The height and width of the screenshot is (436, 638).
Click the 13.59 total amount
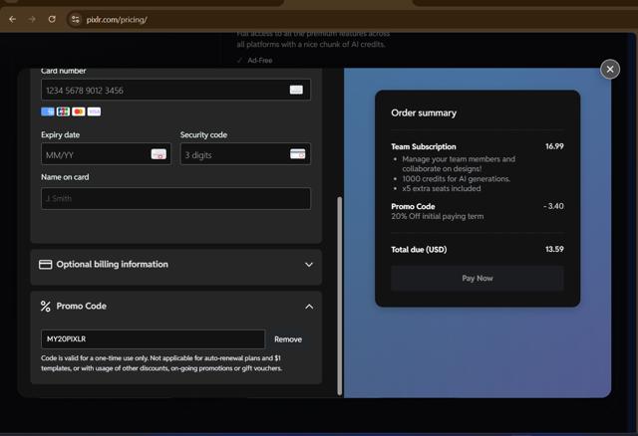pyautogui.click(x=554, y=249)
